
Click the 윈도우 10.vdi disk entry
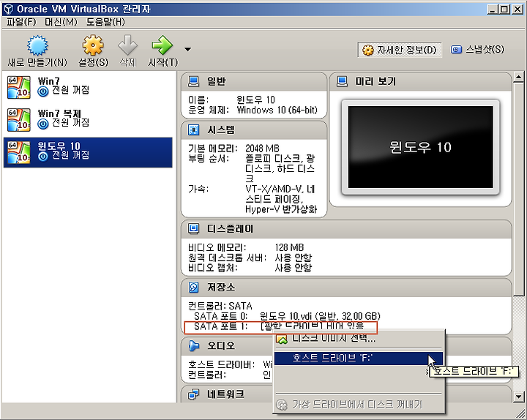click(320, 316)
